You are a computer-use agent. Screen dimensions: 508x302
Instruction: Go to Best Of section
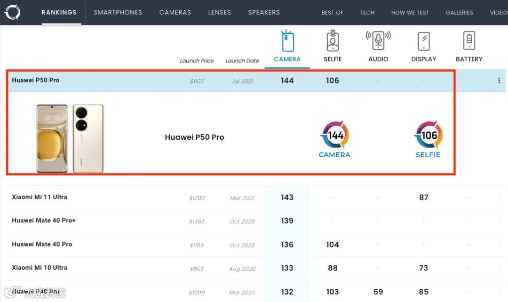(x=333, y=13)
